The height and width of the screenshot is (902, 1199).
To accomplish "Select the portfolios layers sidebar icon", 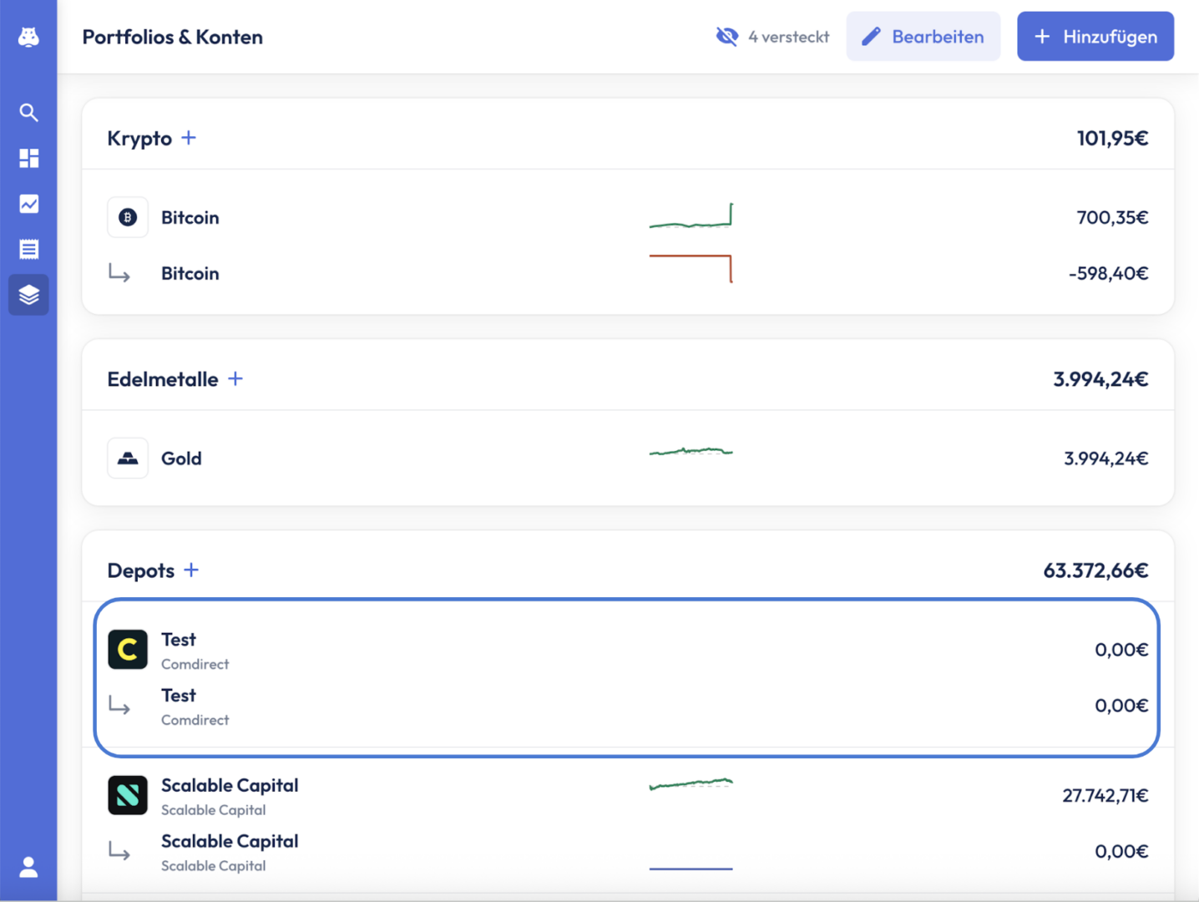I will coord(28,295).
